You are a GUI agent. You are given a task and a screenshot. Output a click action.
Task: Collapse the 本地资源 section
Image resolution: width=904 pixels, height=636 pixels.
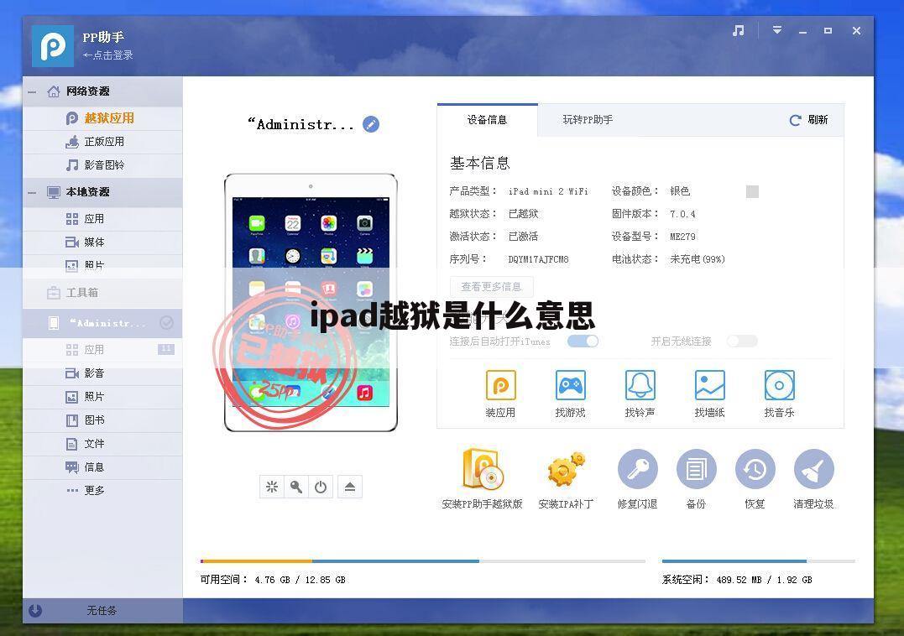(x=32, y=192)
